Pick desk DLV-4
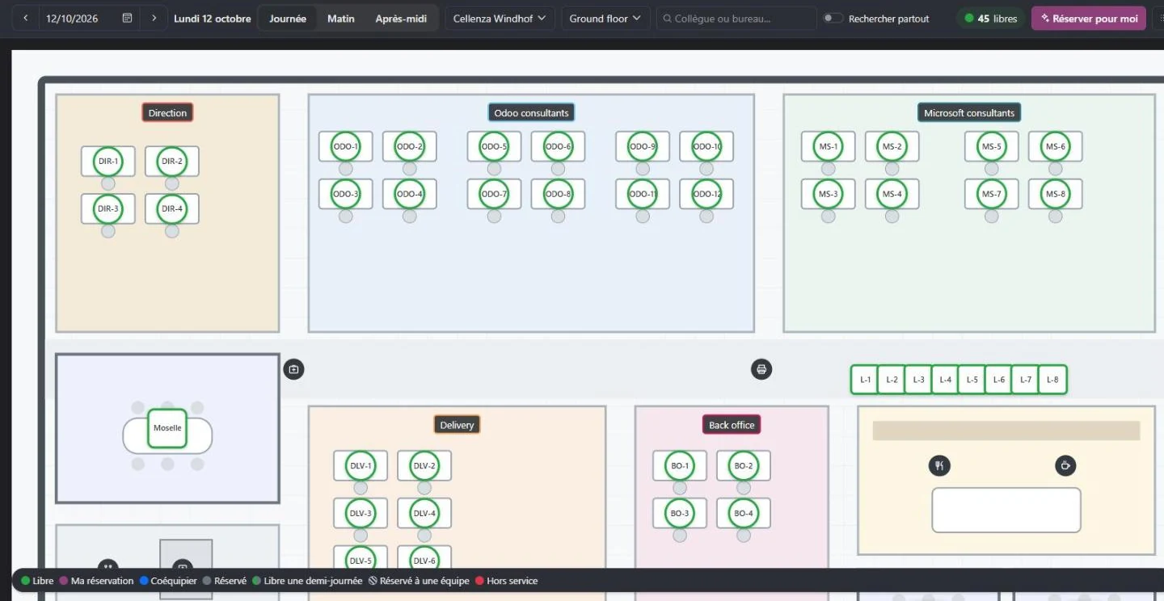1164x601 pixels. (x=424, y=513)
